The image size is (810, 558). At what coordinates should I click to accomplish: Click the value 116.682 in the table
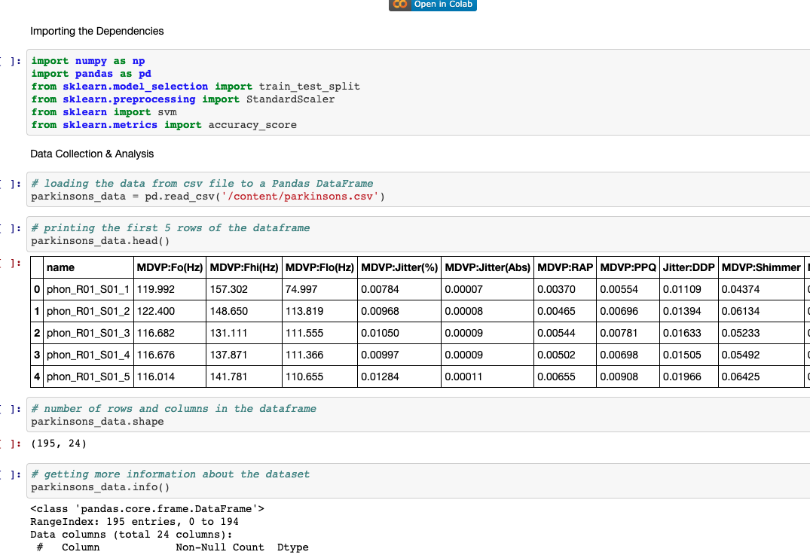tap(156, 333)
